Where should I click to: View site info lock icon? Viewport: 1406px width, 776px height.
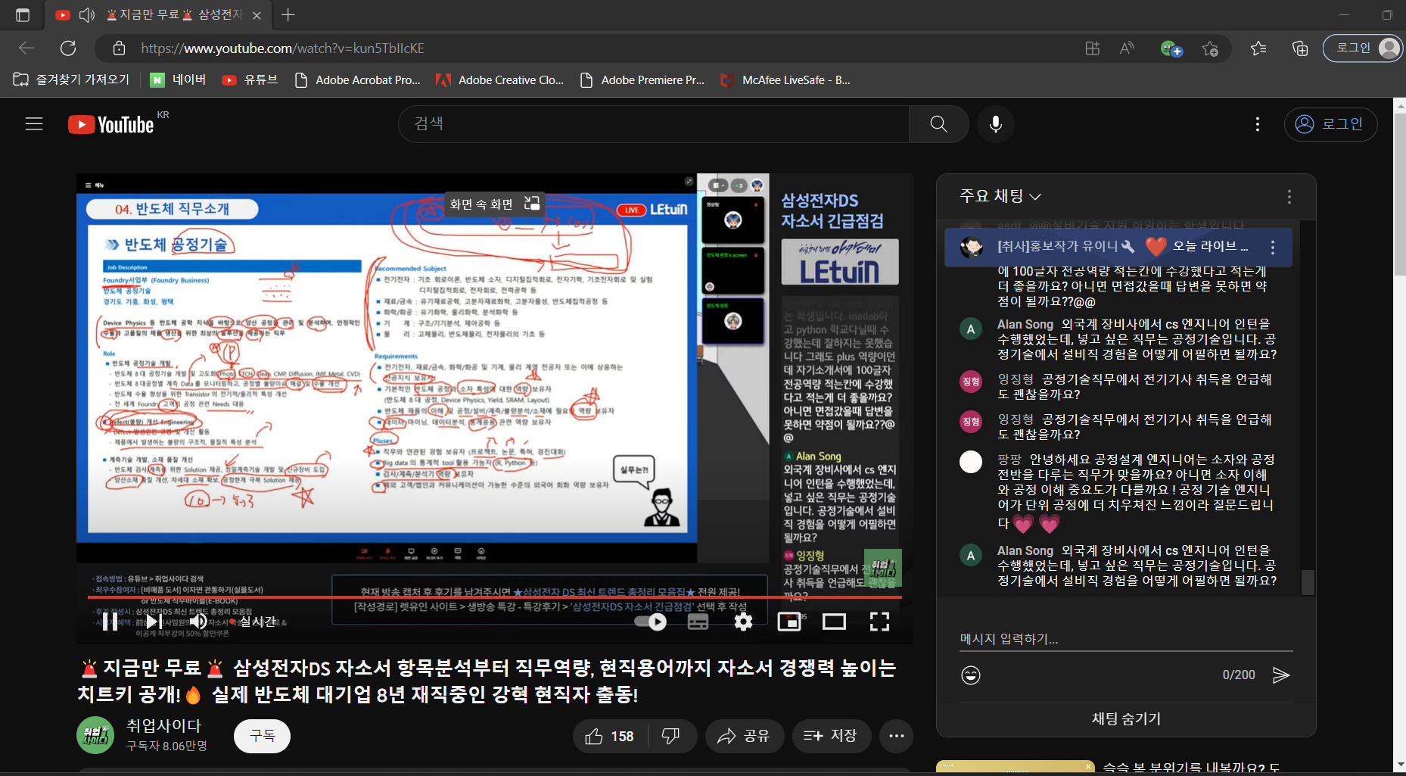coord(119,48)
